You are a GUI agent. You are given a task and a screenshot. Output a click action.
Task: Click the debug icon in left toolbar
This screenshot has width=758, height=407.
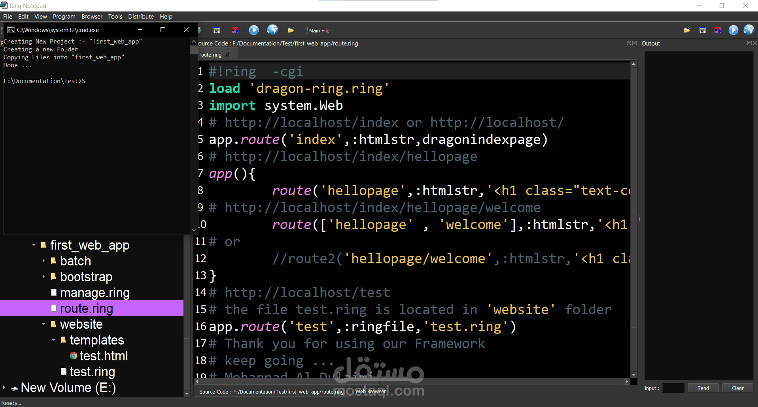click(x=217, y=30)
